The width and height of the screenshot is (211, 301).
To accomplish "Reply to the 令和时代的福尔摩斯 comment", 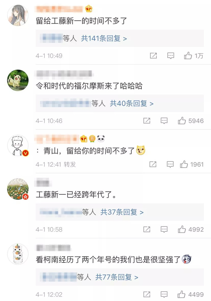I will pos(164,121).
